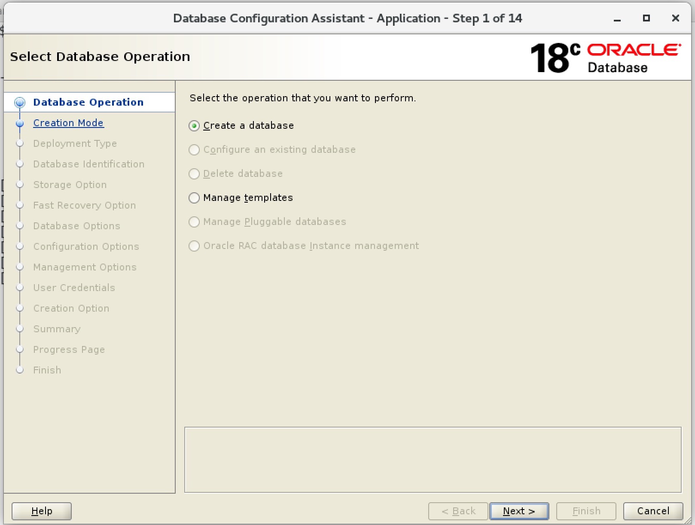
Task: Click the Finish step node icon
Action: (x=20, y=370)
